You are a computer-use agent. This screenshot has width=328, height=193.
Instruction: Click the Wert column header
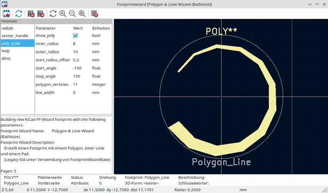pos(78,28)
